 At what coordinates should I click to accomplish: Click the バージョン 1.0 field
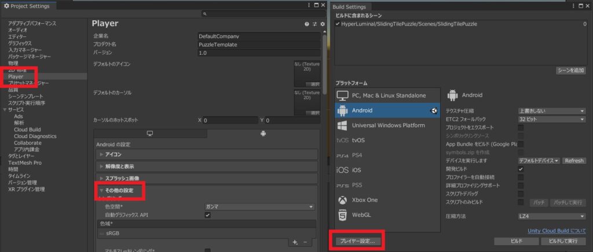(x=259, y=53)
